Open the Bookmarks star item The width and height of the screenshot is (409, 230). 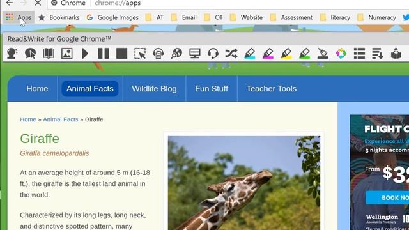pyautogui.click(x=59, y=17)
